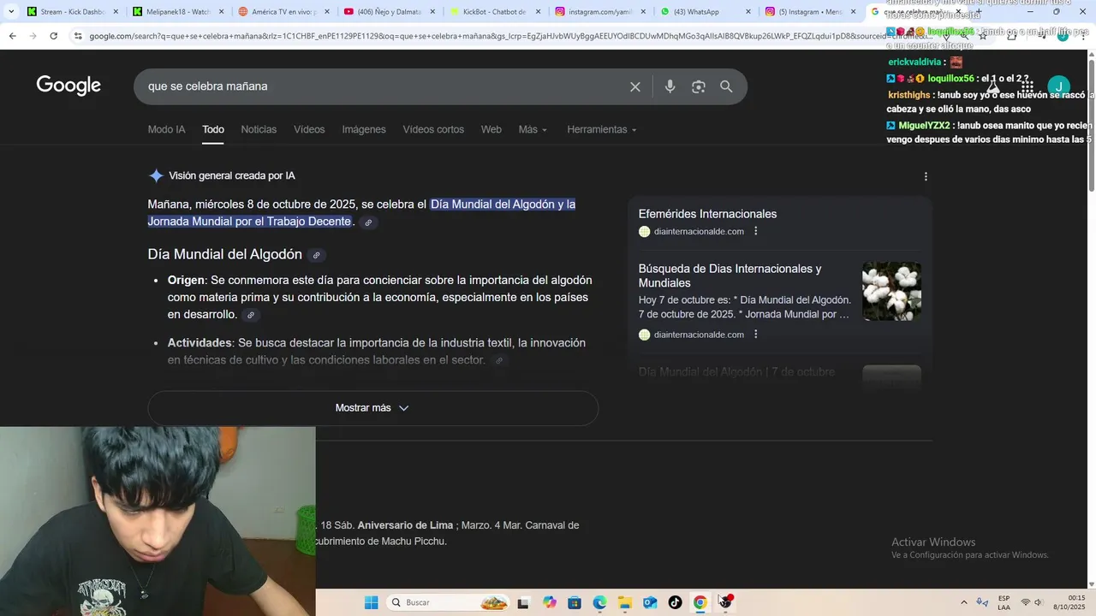This screenshot has width=1096, height=616.
Task: Click the ESP LAA language indicator
Action: click(x=1004, y=602)
